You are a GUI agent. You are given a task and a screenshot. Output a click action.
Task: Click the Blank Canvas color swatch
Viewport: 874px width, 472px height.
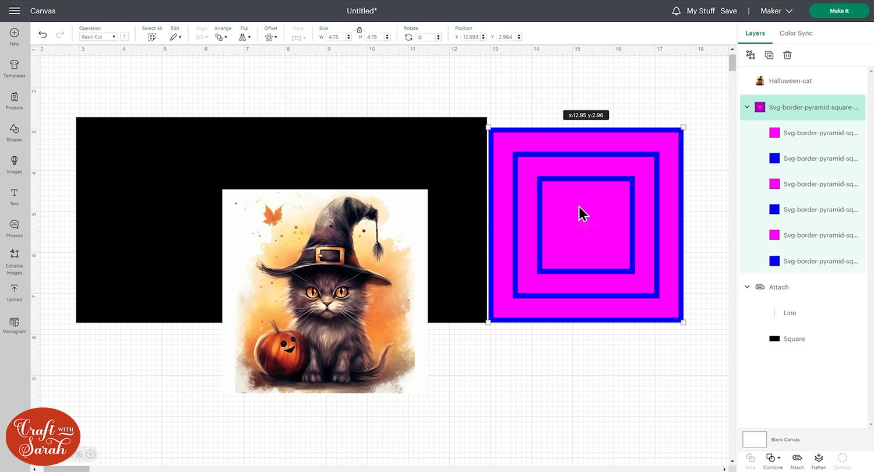coord(755,439)
